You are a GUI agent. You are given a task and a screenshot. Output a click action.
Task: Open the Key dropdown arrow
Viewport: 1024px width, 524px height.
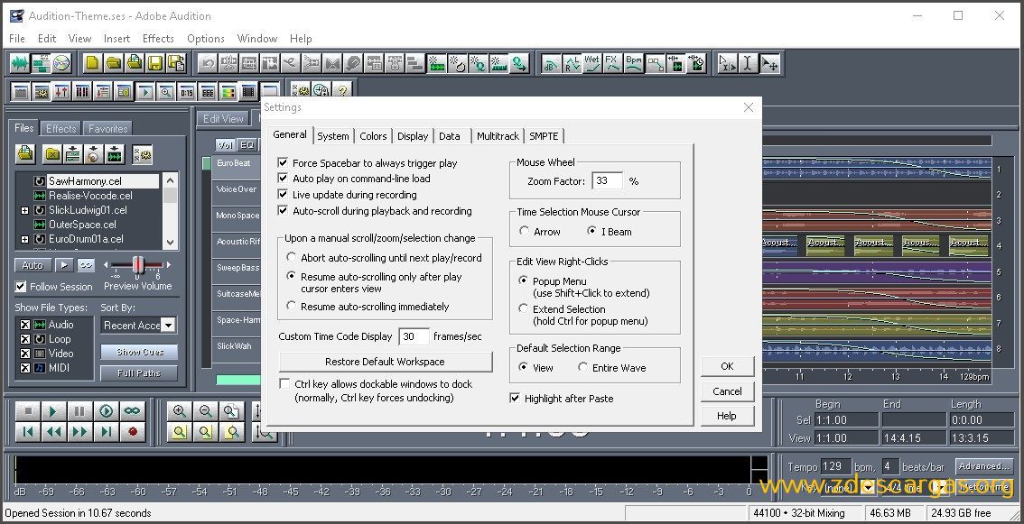(868, 487)
